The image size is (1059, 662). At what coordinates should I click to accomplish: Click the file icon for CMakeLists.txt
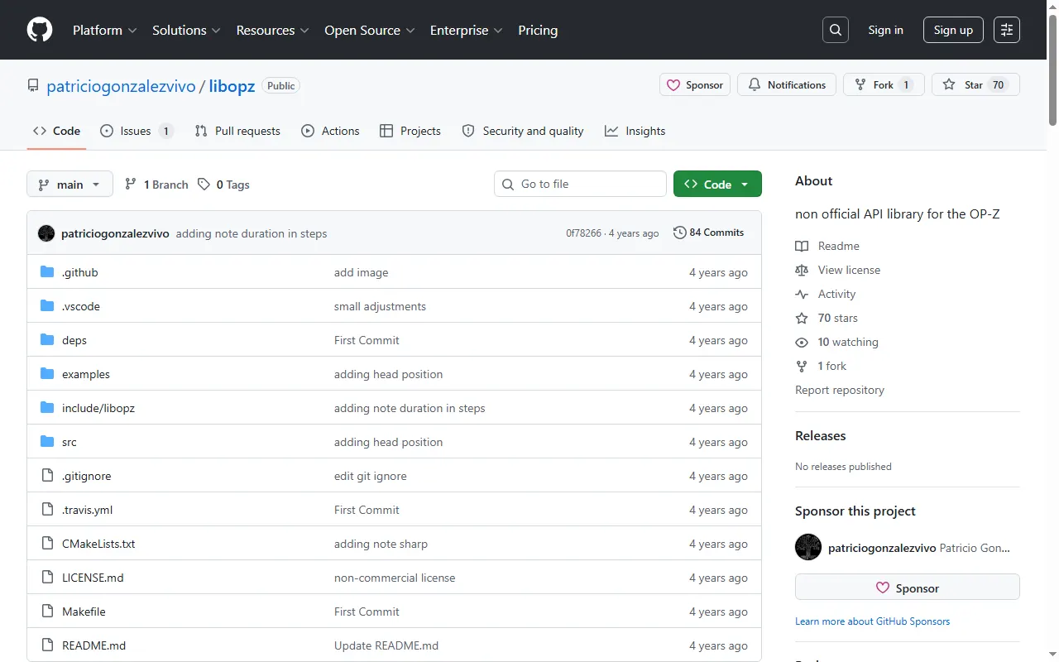pos(47,544)
